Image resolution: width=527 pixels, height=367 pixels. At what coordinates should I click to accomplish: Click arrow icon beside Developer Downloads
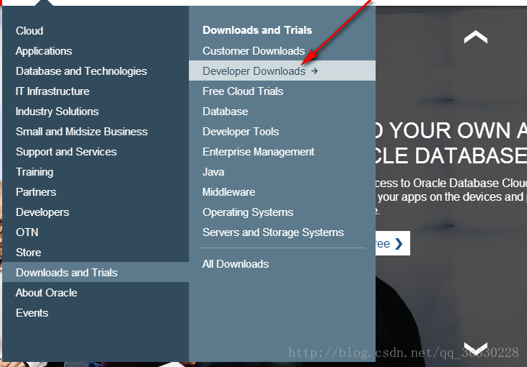pos(314,71)
